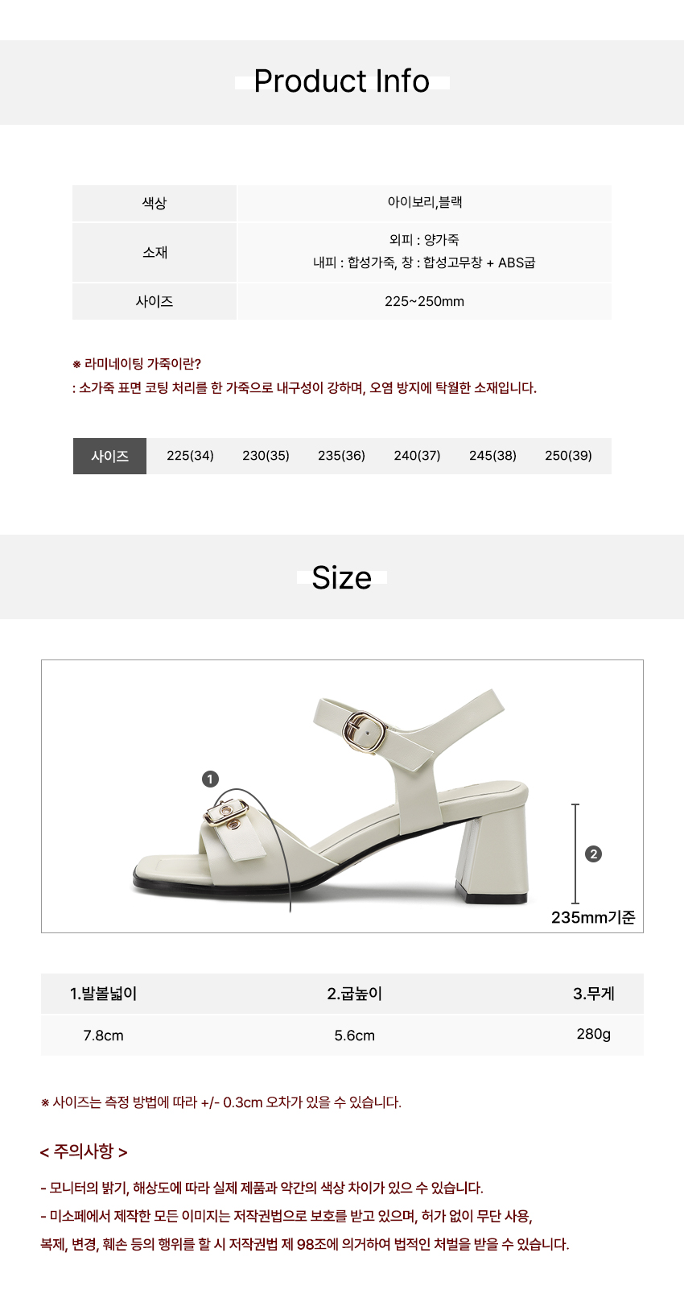Click the heel height measurement line

click(575, 854)
